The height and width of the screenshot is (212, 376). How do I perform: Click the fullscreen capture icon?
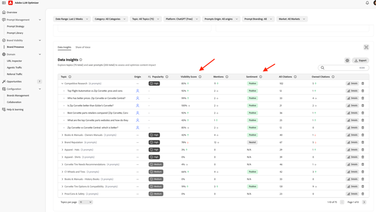[x=366, y=47]
